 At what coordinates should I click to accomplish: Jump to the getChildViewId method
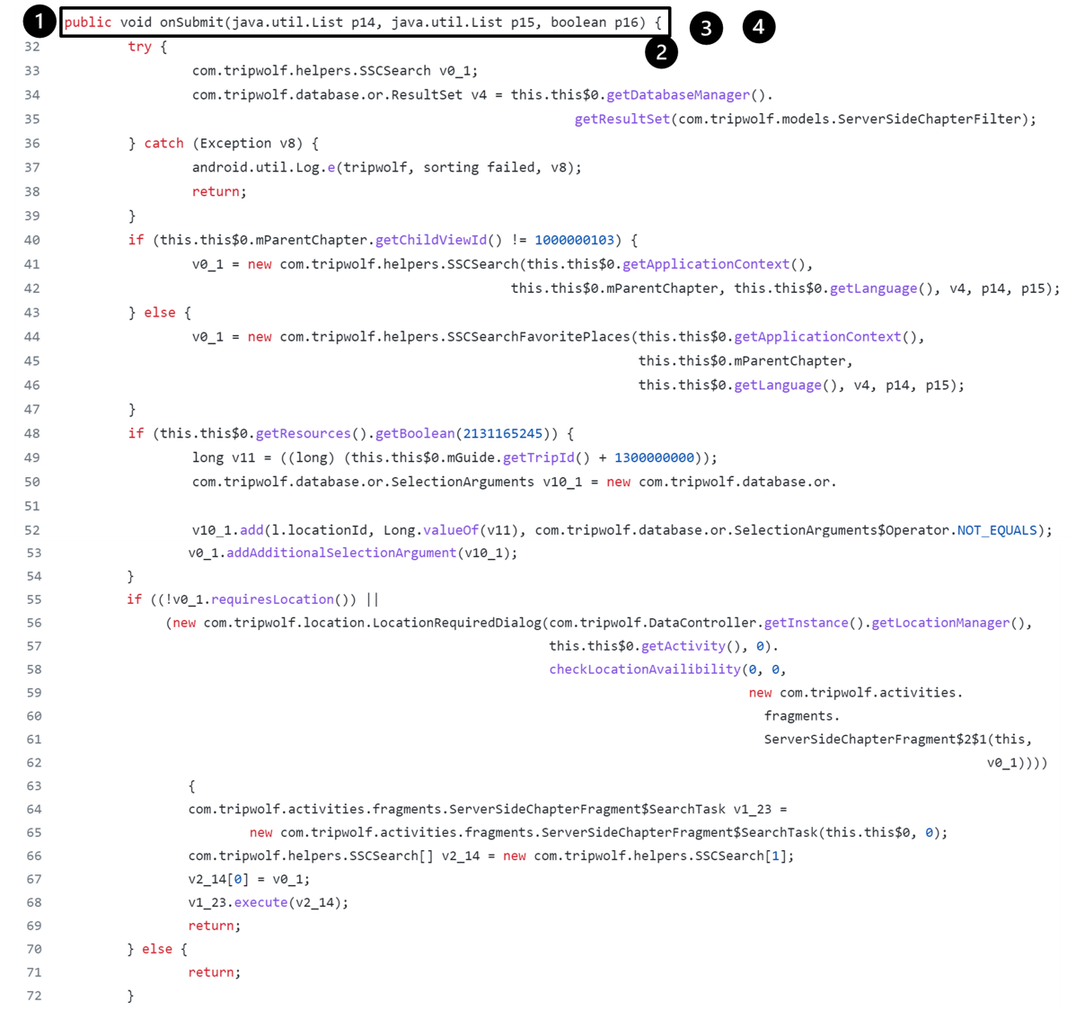click(x=431, y=240)
